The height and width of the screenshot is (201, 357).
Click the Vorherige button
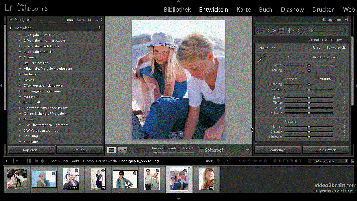[x=277, y=150]
